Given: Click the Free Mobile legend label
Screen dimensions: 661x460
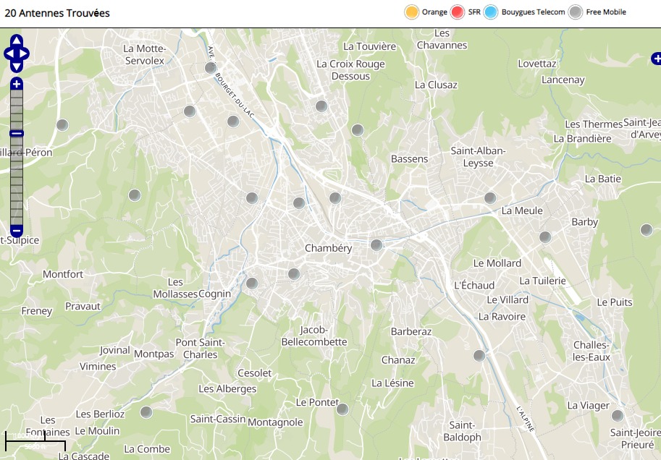Looking at the screenshot, I should point(606,12).
